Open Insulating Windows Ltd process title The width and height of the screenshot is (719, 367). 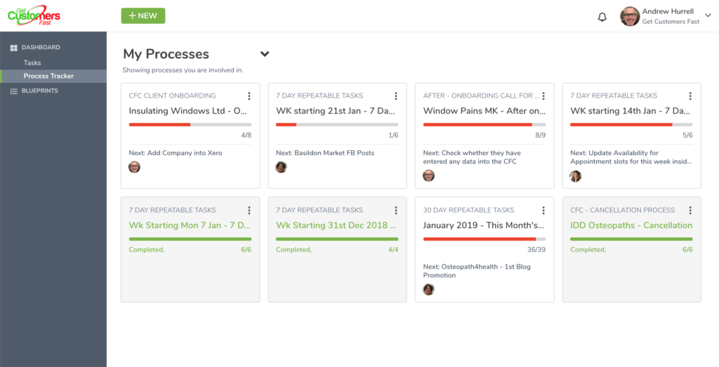coord(188,110)
